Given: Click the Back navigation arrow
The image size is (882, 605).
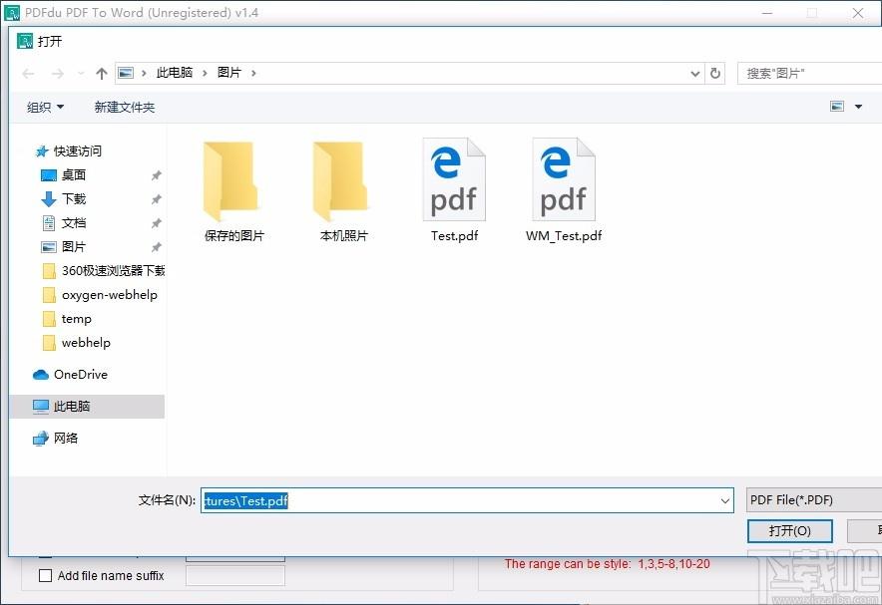Looking at the screenshot, I should 28,74.
